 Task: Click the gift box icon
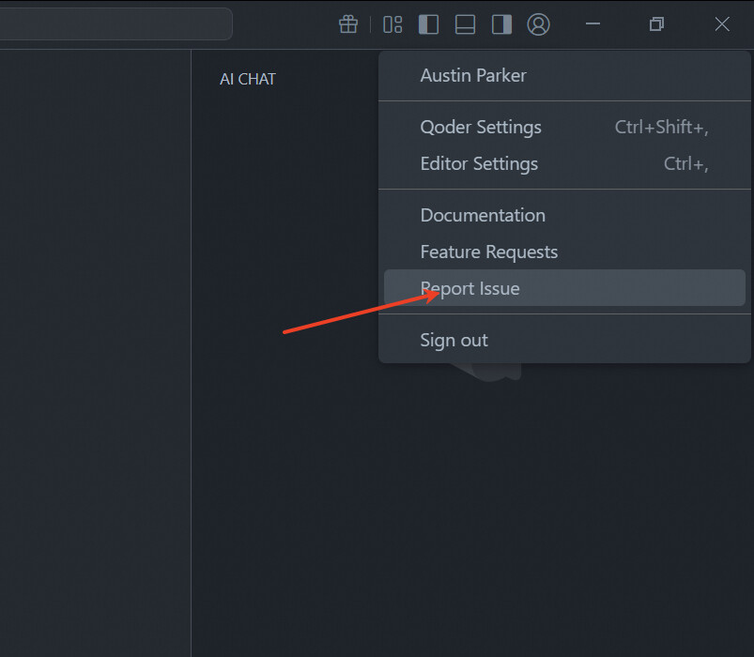click(348, 24)
